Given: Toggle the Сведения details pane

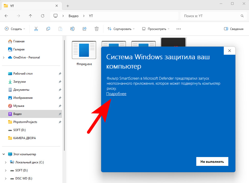Looking at the screenshot, I should tap(234, 29).
